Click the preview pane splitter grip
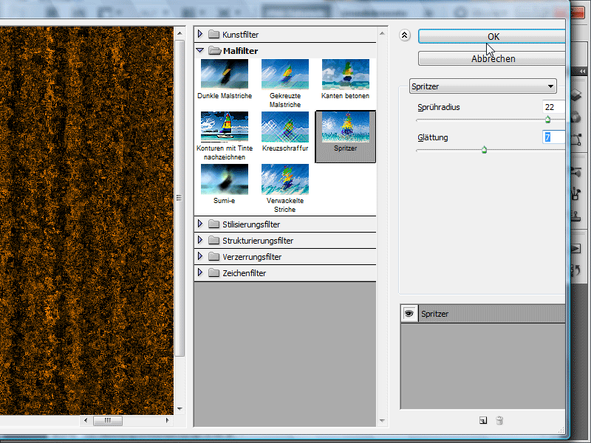Image resolution: width=591 pixels, height=443 pixels. 179,197
